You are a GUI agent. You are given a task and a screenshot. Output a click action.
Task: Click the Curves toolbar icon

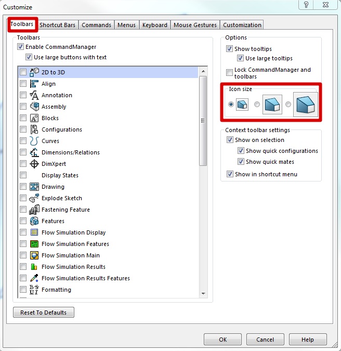coord(34,141)
